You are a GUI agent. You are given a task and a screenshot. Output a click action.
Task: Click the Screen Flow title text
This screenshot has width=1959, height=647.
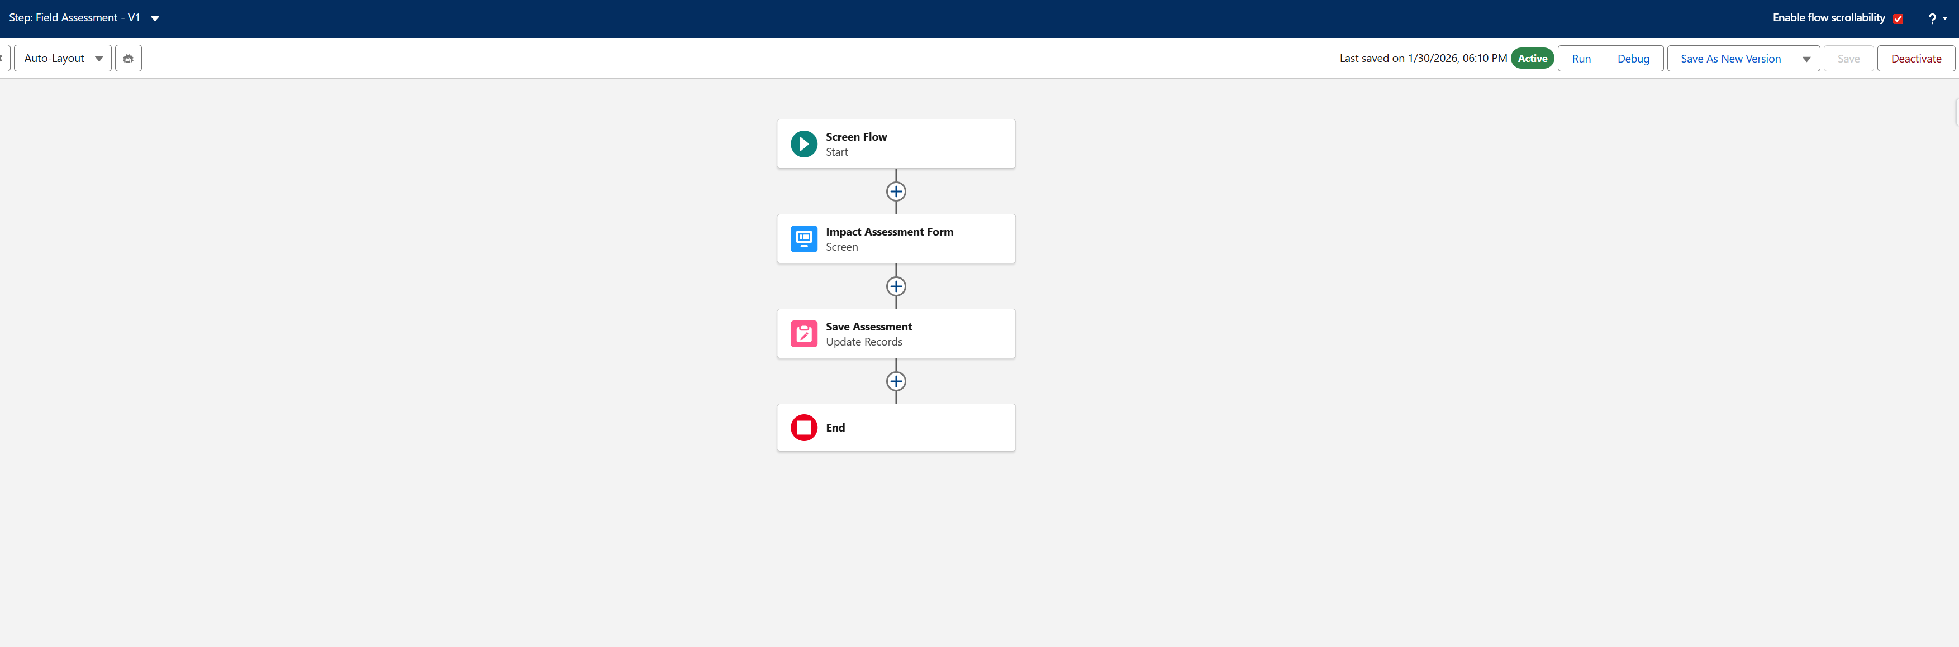point(857,137)
